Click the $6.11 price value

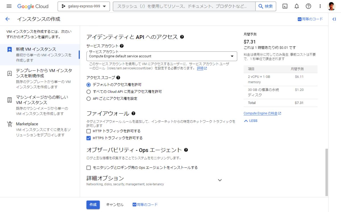tap(299, 77)
